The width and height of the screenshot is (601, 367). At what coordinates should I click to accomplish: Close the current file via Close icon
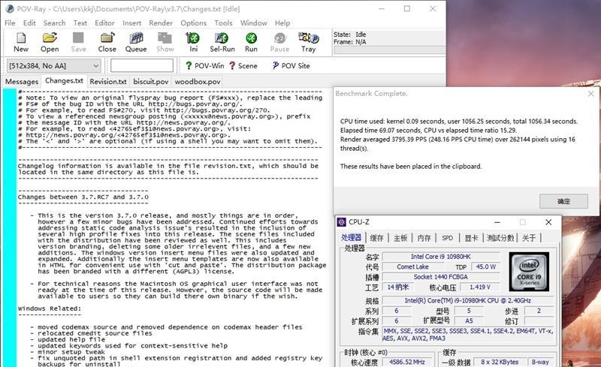tap(107, 42)
